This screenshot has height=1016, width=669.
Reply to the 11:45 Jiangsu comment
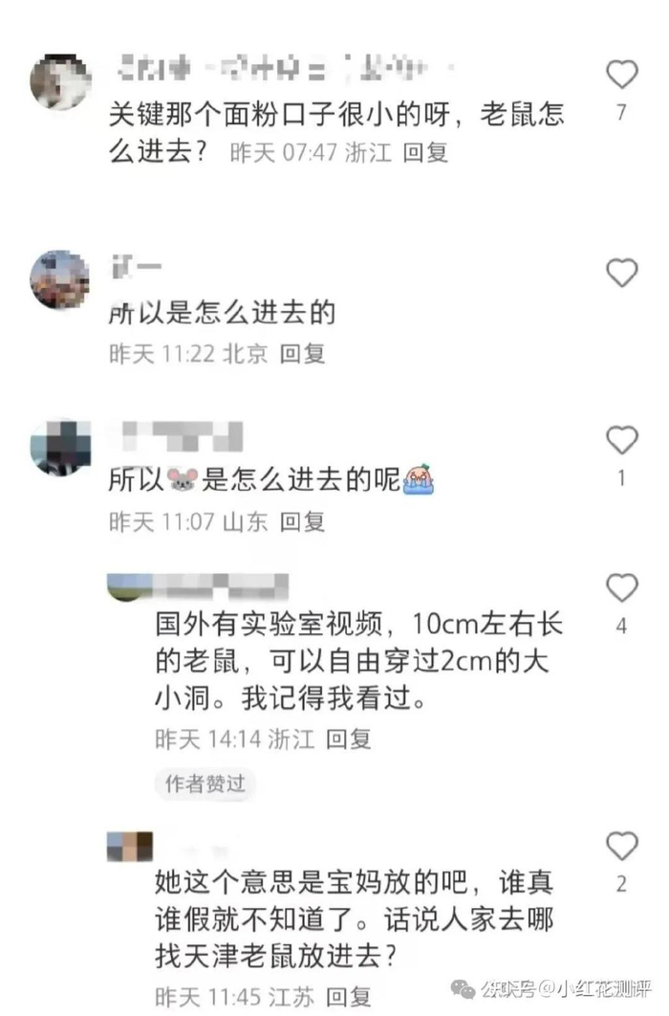click(x=349, y=996)
